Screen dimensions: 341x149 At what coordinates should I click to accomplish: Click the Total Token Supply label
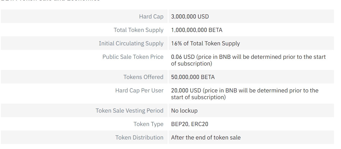click(139, 30)
